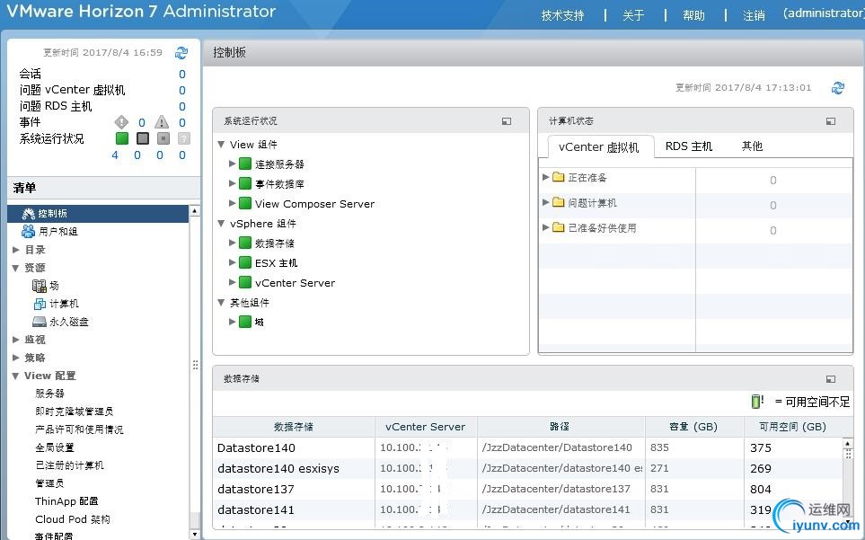865x540 pixels.
Task: Open ThinApp 配置 in the sidebar
Action: click(66, 500)
